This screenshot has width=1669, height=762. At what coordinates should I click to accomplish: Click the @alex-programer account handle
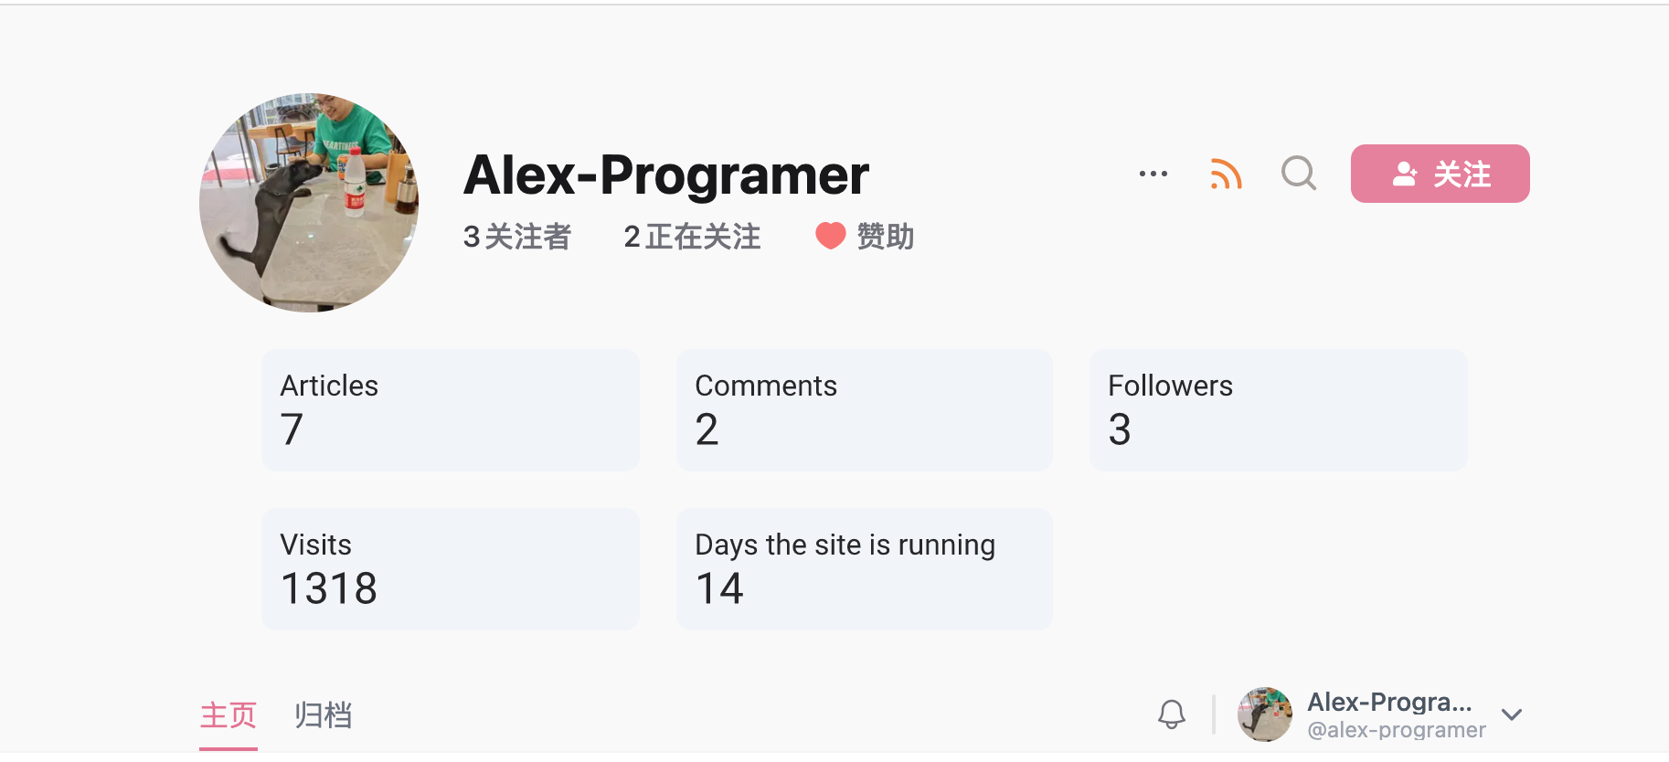point(1396,730)
